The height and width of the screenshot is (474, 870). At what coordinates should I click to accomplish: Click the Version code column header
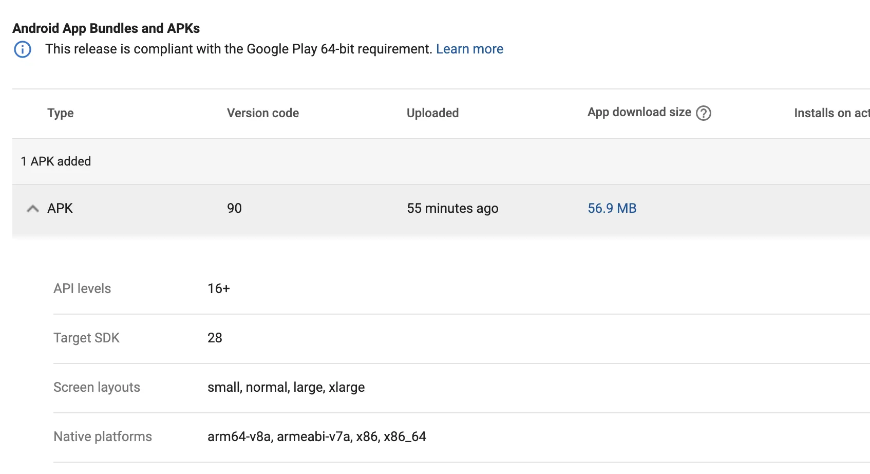click(263, 113)
